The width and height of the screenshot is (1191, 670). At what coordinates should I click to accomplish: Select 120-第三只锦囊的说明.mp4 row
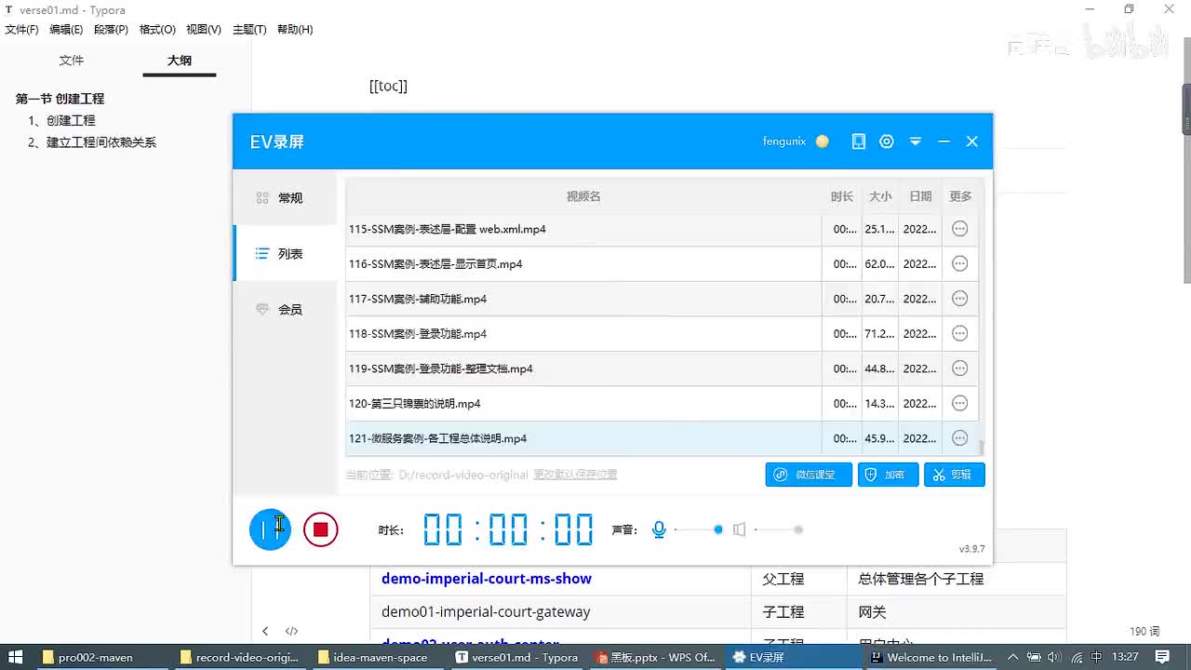(662, 403)
